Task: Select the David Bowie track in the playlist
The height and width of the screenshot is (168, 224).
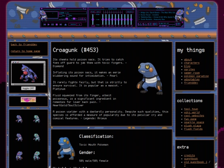Action: coord(157,12)
